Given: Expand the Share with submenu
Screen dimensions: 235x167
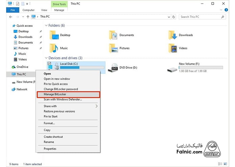Looking at the screenshot, I should click(97, 106).
